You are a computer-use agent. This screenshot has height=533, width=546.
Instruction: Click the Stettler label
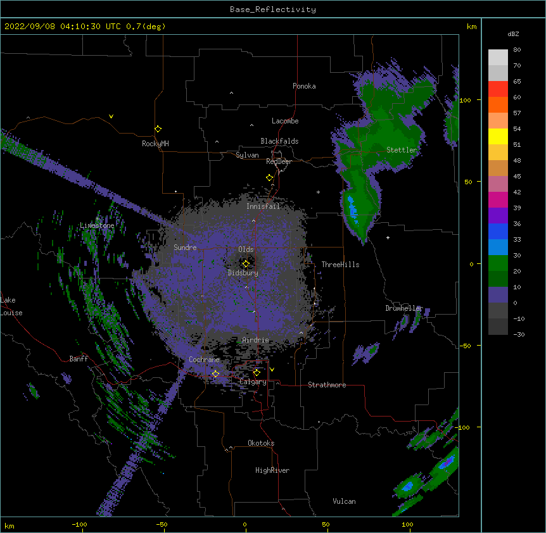click(x=402, y=150)
